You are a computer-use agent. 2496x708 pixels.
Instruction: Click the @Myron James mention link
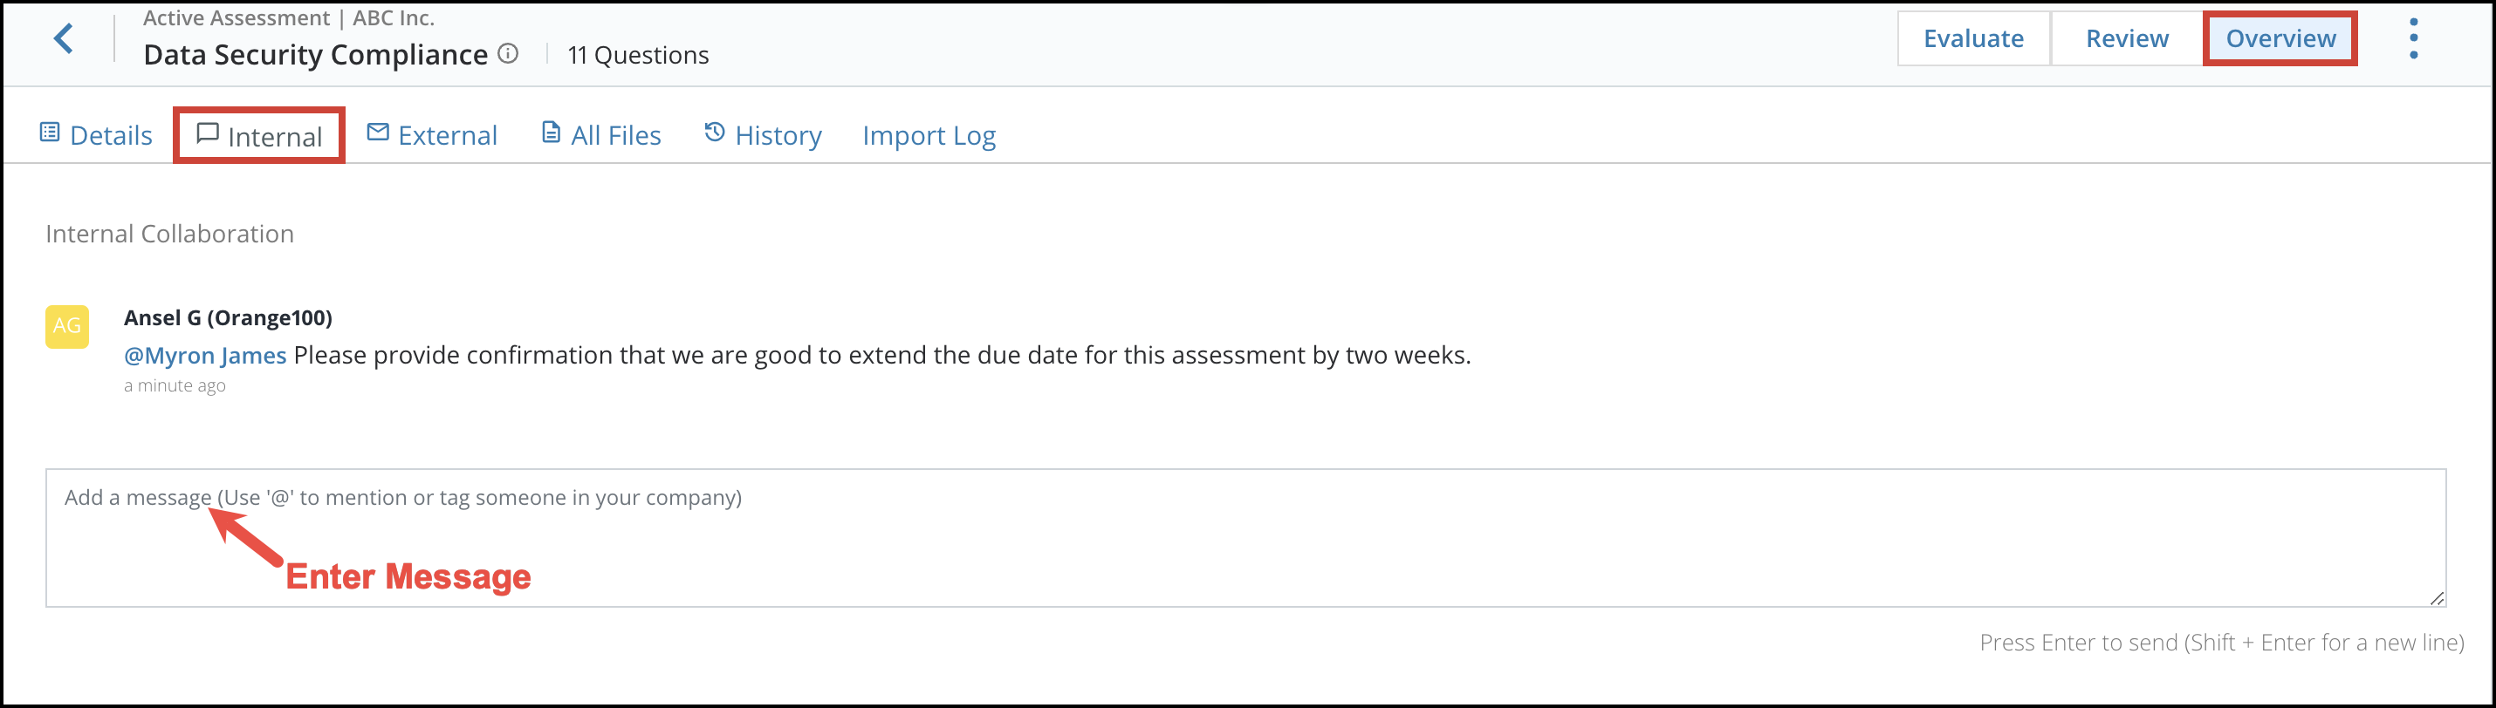pyautogui.click(x=205, y=355)
